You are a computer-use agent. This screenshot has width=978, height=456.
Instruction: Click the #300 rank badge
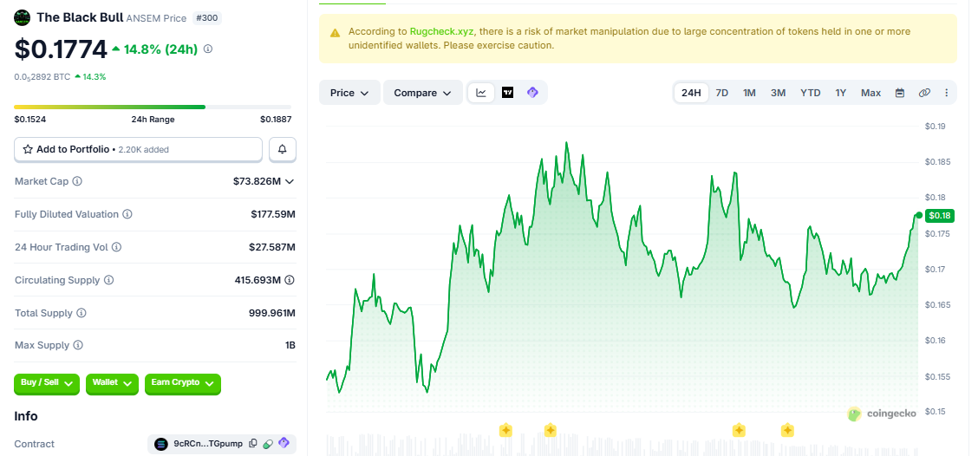(207, 18)
